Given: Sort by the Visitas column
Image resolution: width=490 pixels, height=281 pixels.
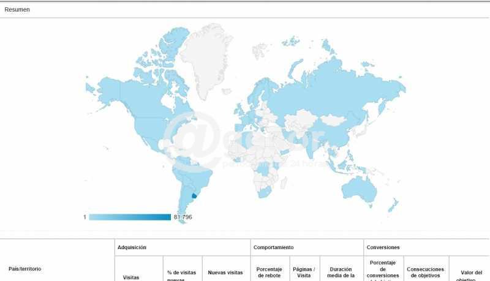Looking at the screenshot, I should (x=131, y=277).
